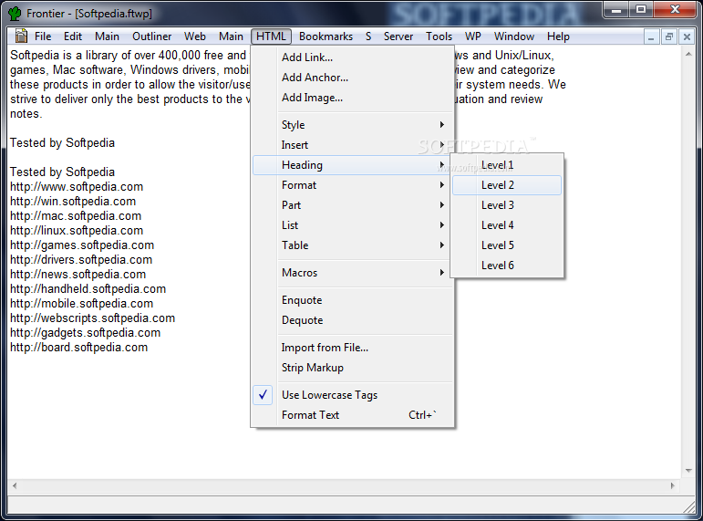The image size is (703, 521).
Task: Apply Heading Level 3
Action: click(x=507, y=205)
